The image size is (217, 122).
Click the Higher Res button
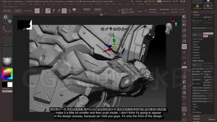pyautogui.click(x=208, y=17)
